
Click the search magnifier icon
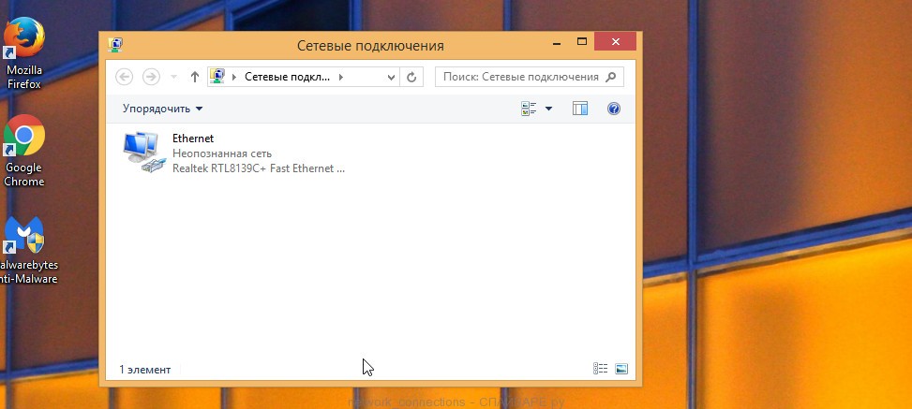tap(611, 77)
